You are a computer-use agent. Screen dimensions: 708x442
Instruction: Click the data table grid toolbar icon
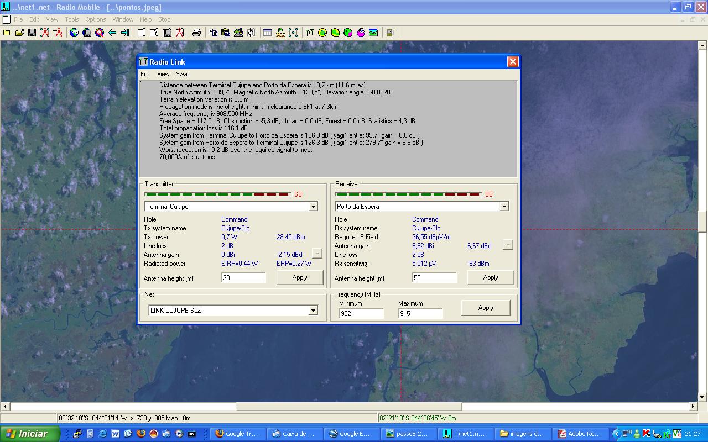click(x=268, y=33)
